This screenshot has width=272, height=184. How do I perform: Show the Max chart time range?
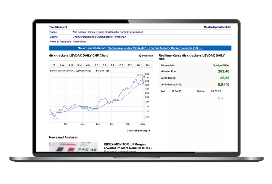148,65
